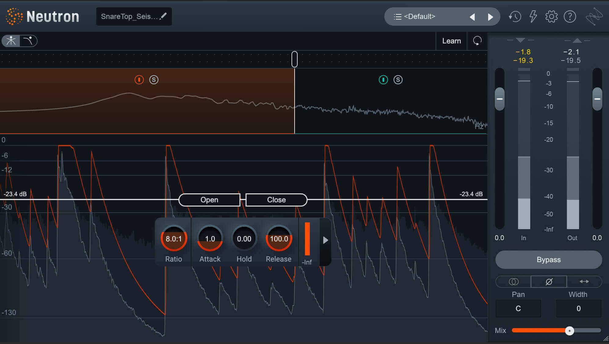Image resolution: width=609 pixels, height=344 pixels.
Task: Click the phase invert icon
Action: (x=549, y=282)
